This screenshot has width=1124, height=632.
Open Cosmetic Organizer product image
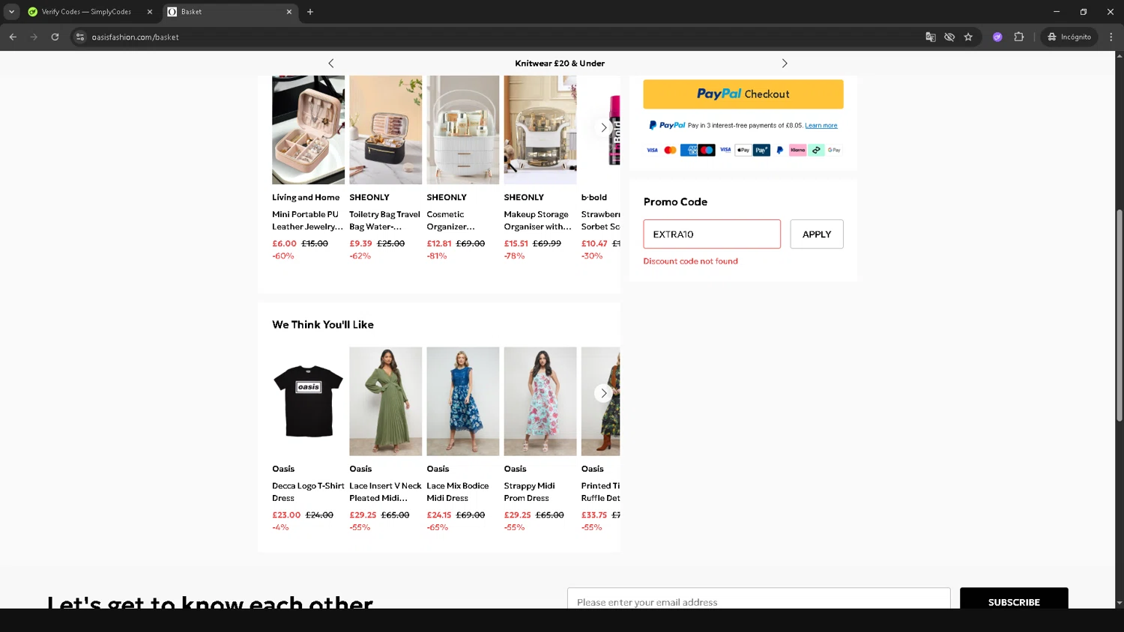[x=462, y=130]
